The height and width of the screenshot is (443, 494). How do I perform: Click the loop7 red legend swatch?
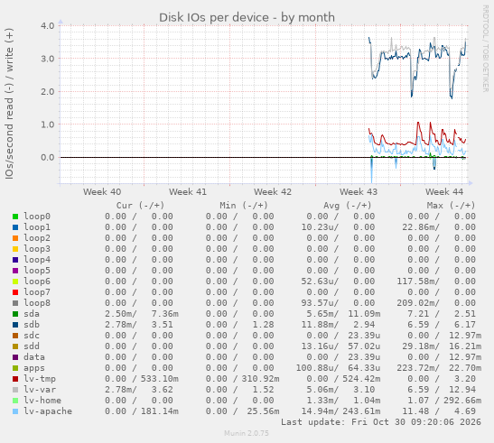(15, 292)
